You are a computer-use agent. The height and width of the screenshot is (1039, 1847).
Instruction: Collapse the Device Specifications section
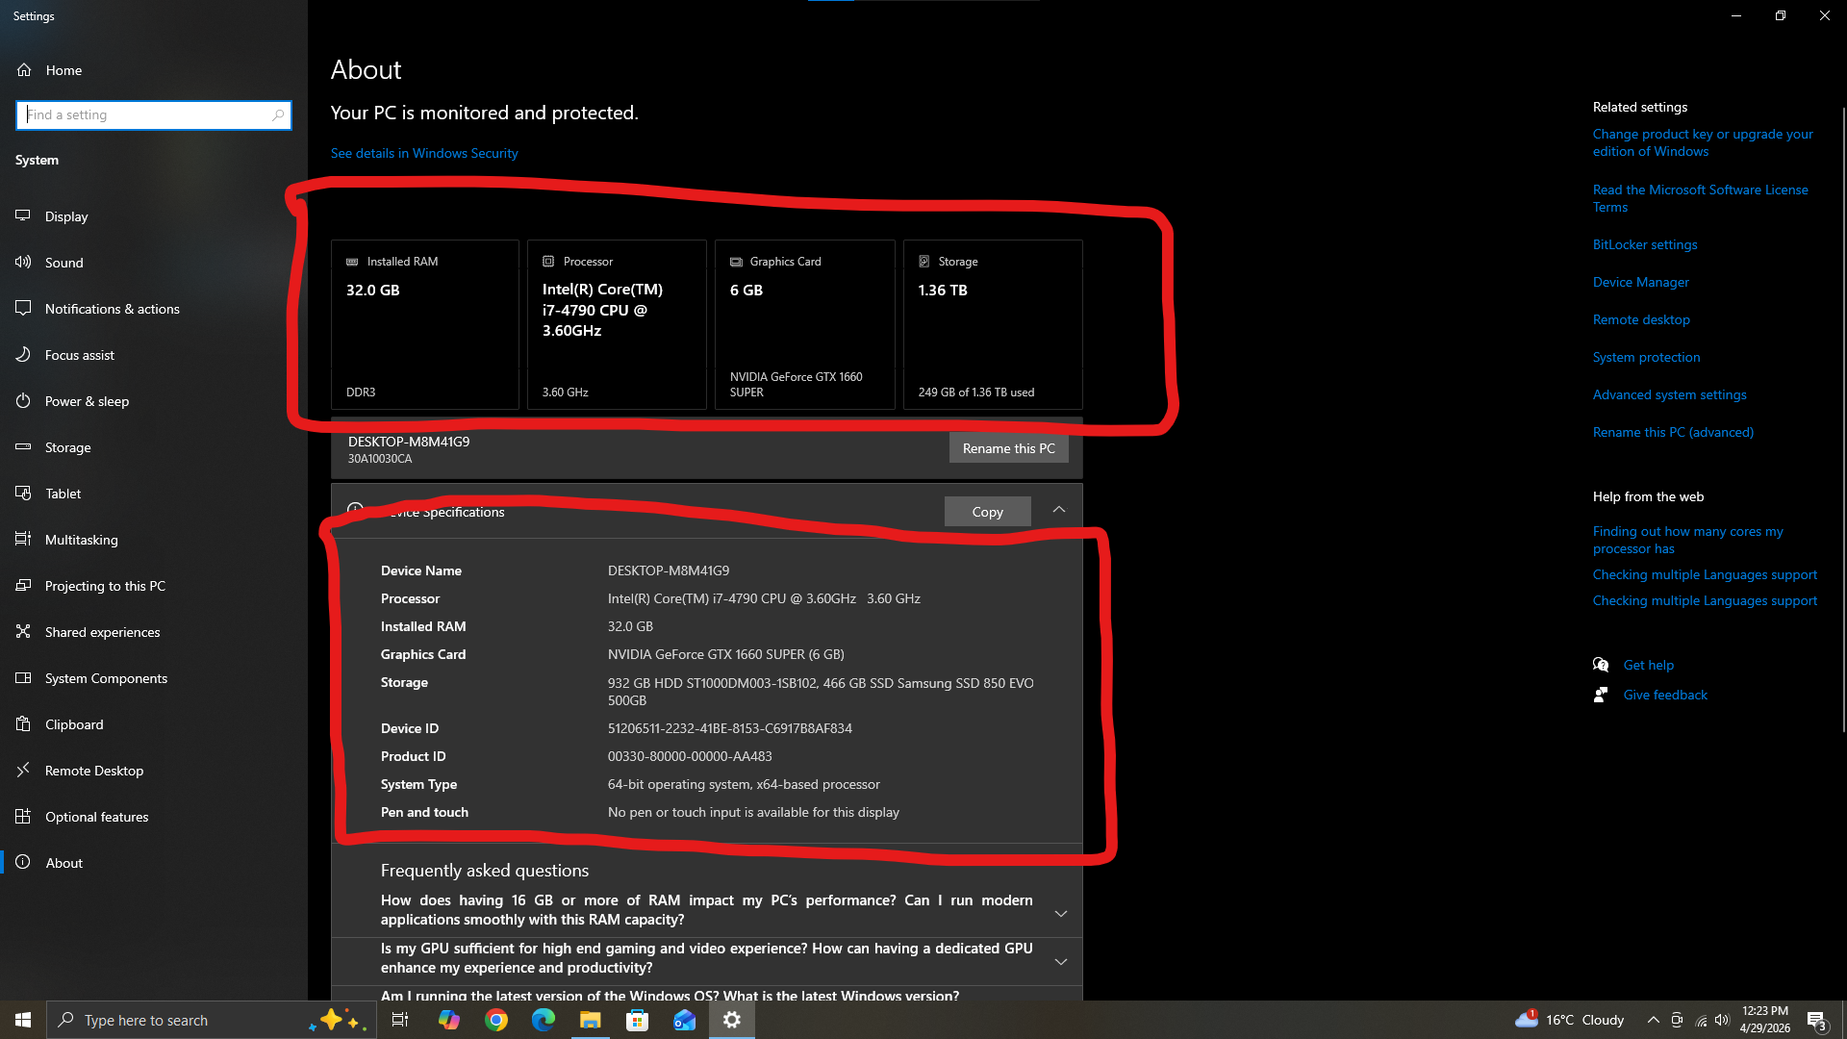tap(1058, 510)
